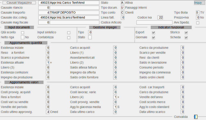The height and width of the screenshot is (120, 206).
Task: Select the Convalida field
Action: [196, 117]
